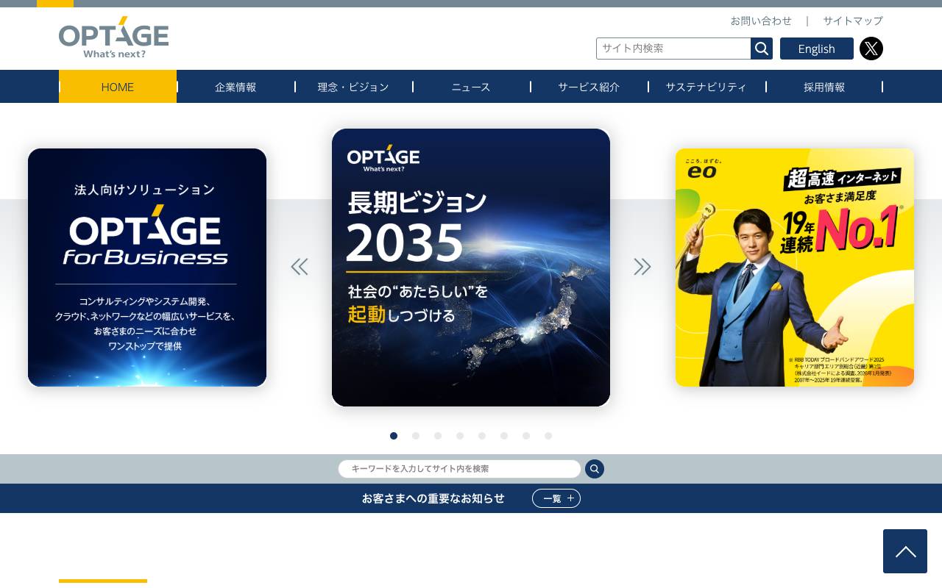Select the sixth carousel pagination dot

point(504,436)
